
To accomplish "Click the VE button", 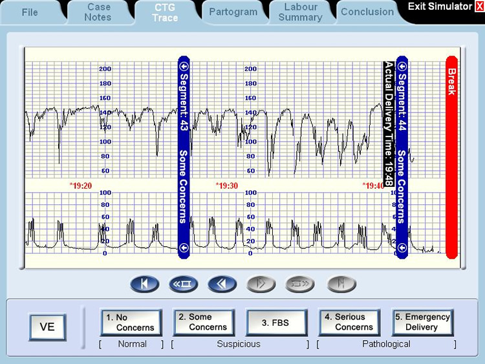I will tap(47, 327).
